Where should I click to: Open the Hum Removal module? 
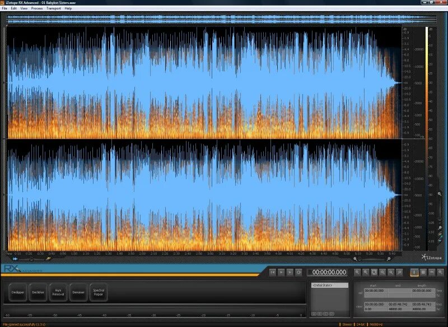(58, 292)
